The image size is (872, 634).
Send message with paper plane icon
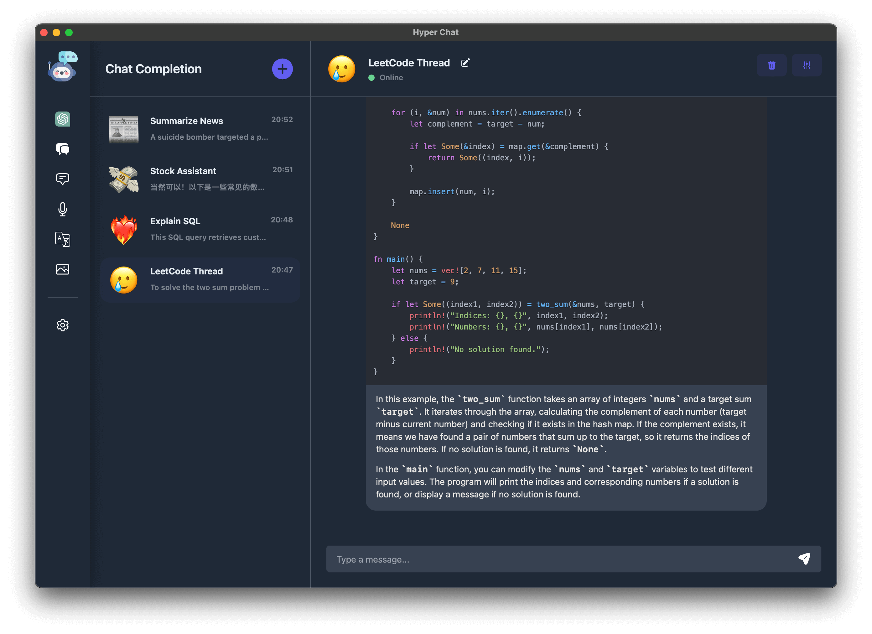pos(804,559)
